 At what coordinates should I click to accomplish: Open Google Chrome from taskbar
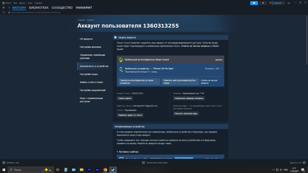(105, 170)
